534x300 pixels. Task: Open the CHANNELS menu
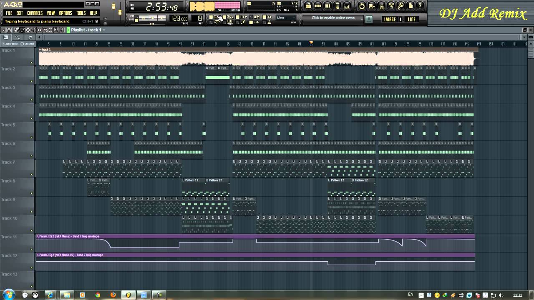[x=35, y=13]
